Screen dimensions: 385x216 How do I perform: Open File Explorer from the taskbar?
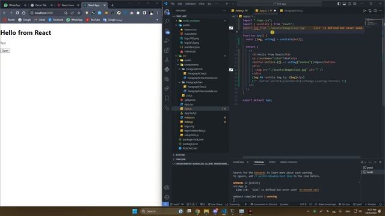point(206,211)
